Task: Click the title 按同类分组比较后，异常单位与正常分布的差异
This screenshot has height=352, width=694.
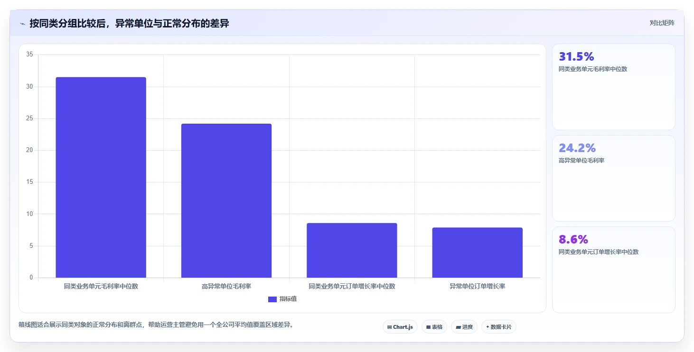Action: pyautogui.click(x=129, y=23)
